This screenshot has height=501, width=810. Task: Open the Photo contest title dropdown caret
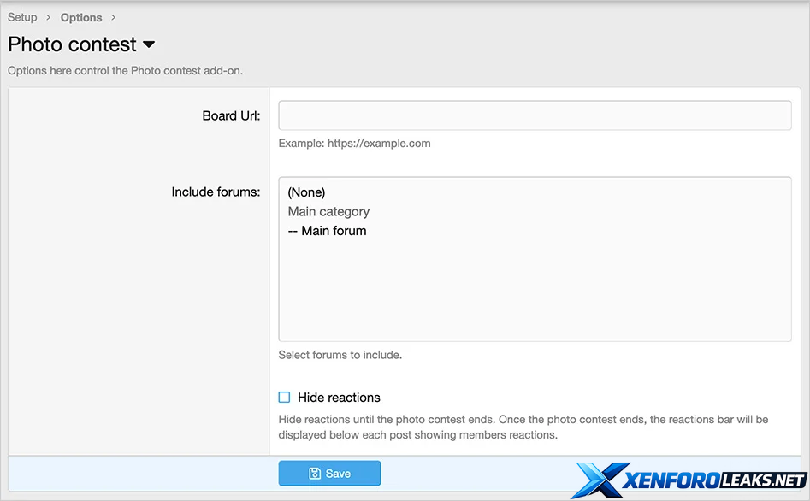(149, 44)
